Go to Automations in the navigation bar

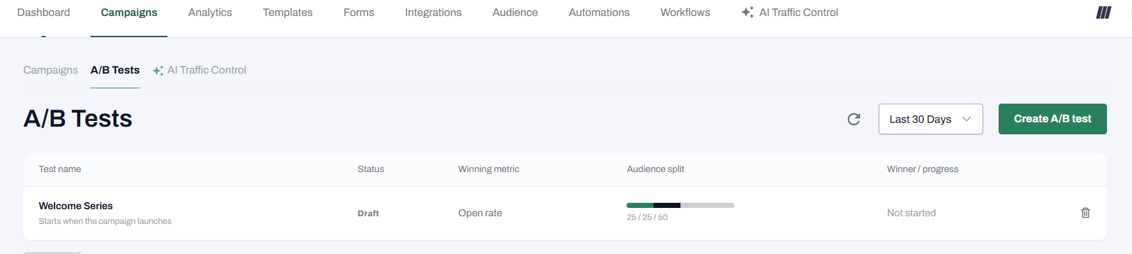599,12
